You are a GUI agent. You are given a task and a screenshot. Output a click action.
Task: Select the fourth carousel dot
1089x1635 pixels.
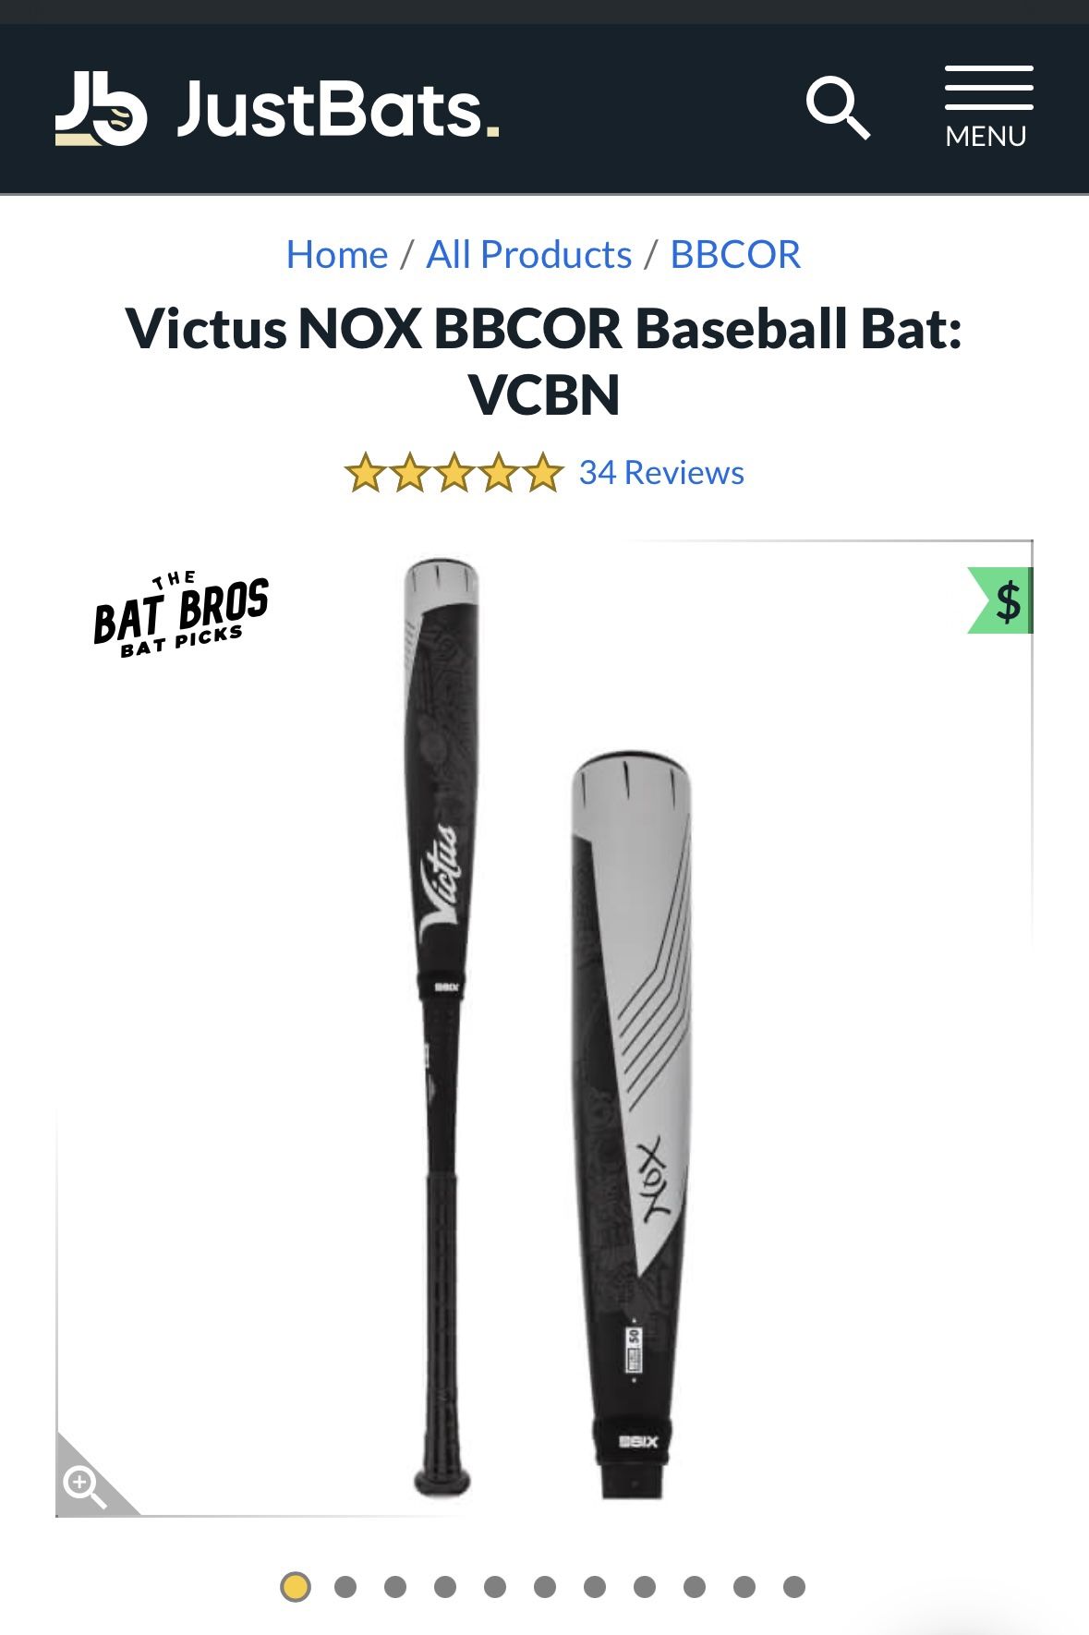click(445, 1587)
